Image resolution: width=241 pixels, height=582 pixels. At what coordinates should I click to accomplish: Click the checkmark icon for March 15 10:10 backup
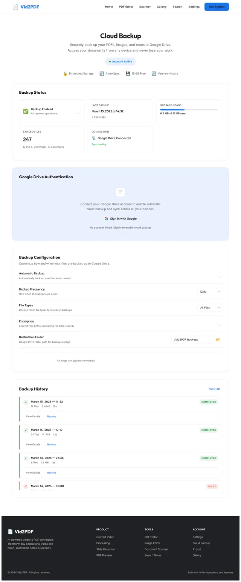pyautogui.click(x=26, y=430)
